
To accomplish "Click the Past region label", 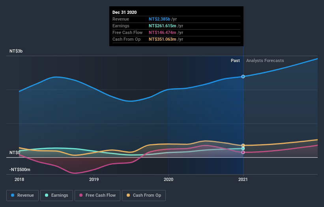I will click(x=235, y=60).
